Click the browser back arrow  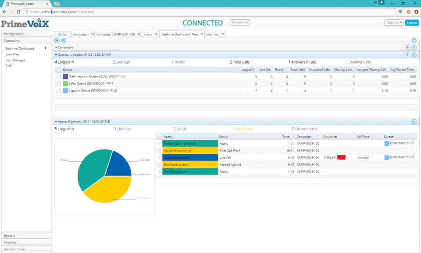4,12
